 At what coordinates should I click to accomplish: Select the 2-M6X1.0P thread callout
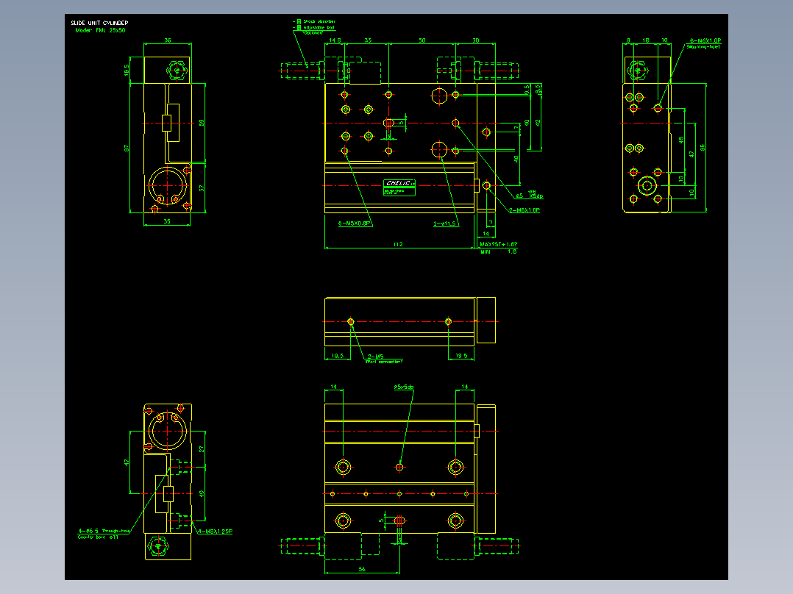(x=524, y=210)
